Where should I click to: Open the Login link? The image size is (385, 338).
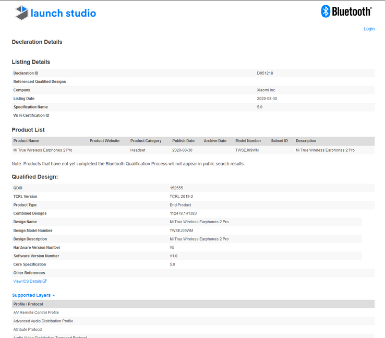369,29
